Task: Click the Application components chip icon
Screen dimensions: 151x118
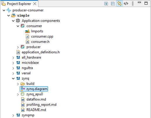Action: pyautogui.click(x=18, y=21)
